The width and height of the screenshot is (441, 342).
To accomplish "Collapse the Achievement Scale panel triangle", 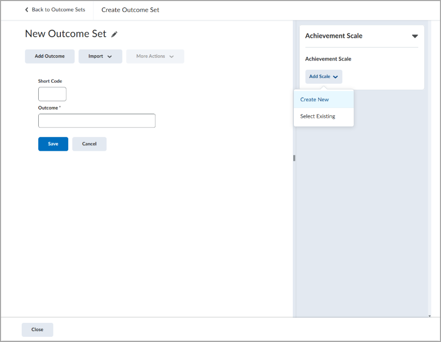I will click(x=415, y=36).
